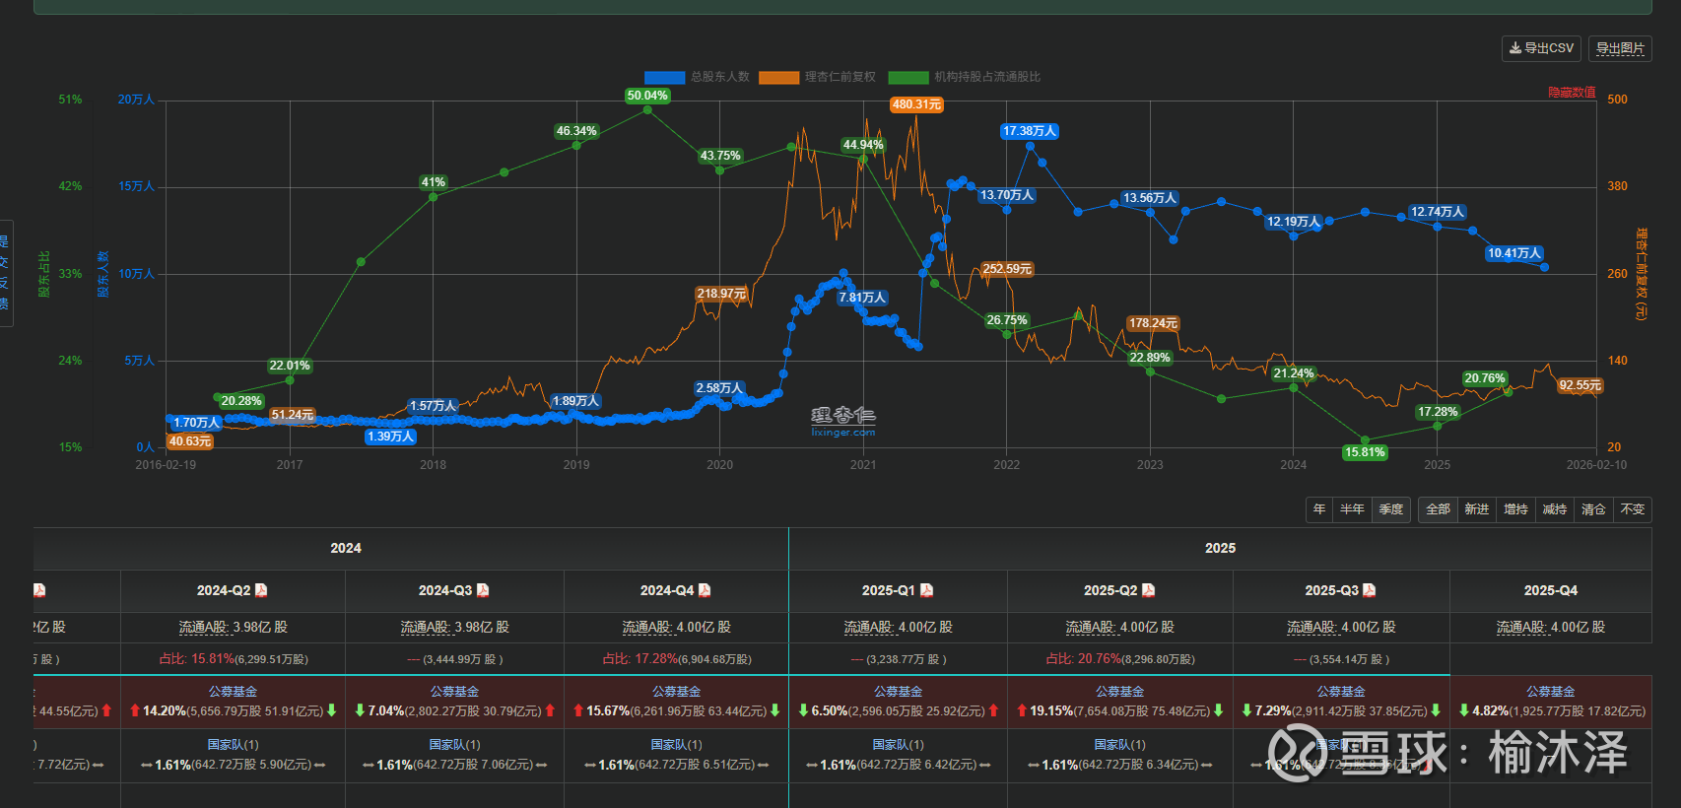This screenshot has height=808, width=1681.
Task: Click the 17.38万人 shareholder count label
Action: pos(1030,131)
